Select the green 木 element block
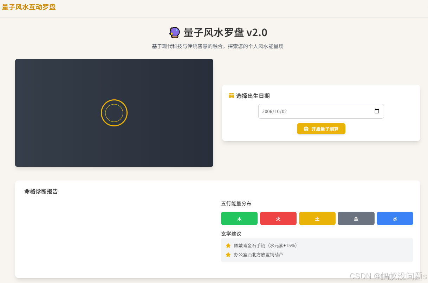This screenshot has height=283, width=428. (x=239, y=218)
